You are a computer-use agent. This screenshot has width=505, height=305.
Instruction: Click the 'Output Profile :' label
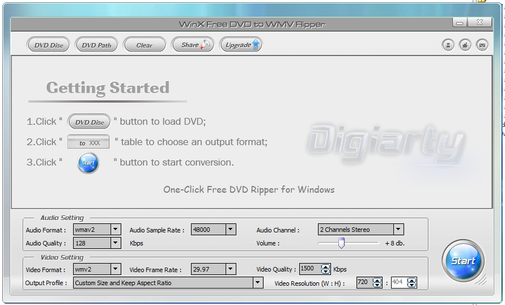46,283
